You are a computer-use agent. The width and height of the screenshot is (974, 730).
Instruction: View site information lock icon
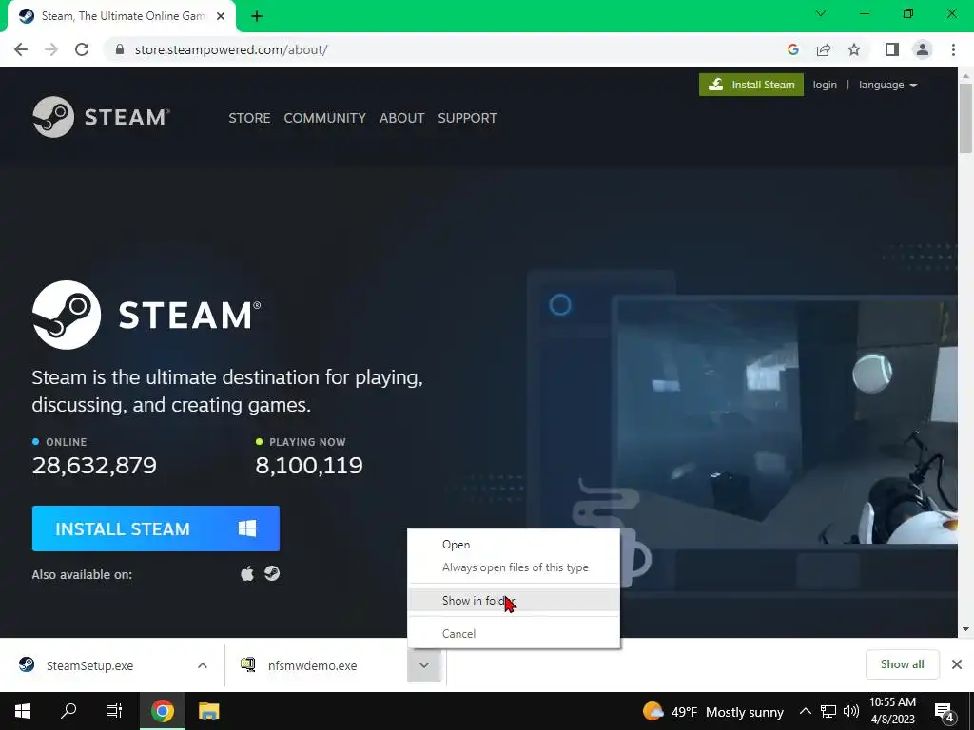[x=120, y=49]
